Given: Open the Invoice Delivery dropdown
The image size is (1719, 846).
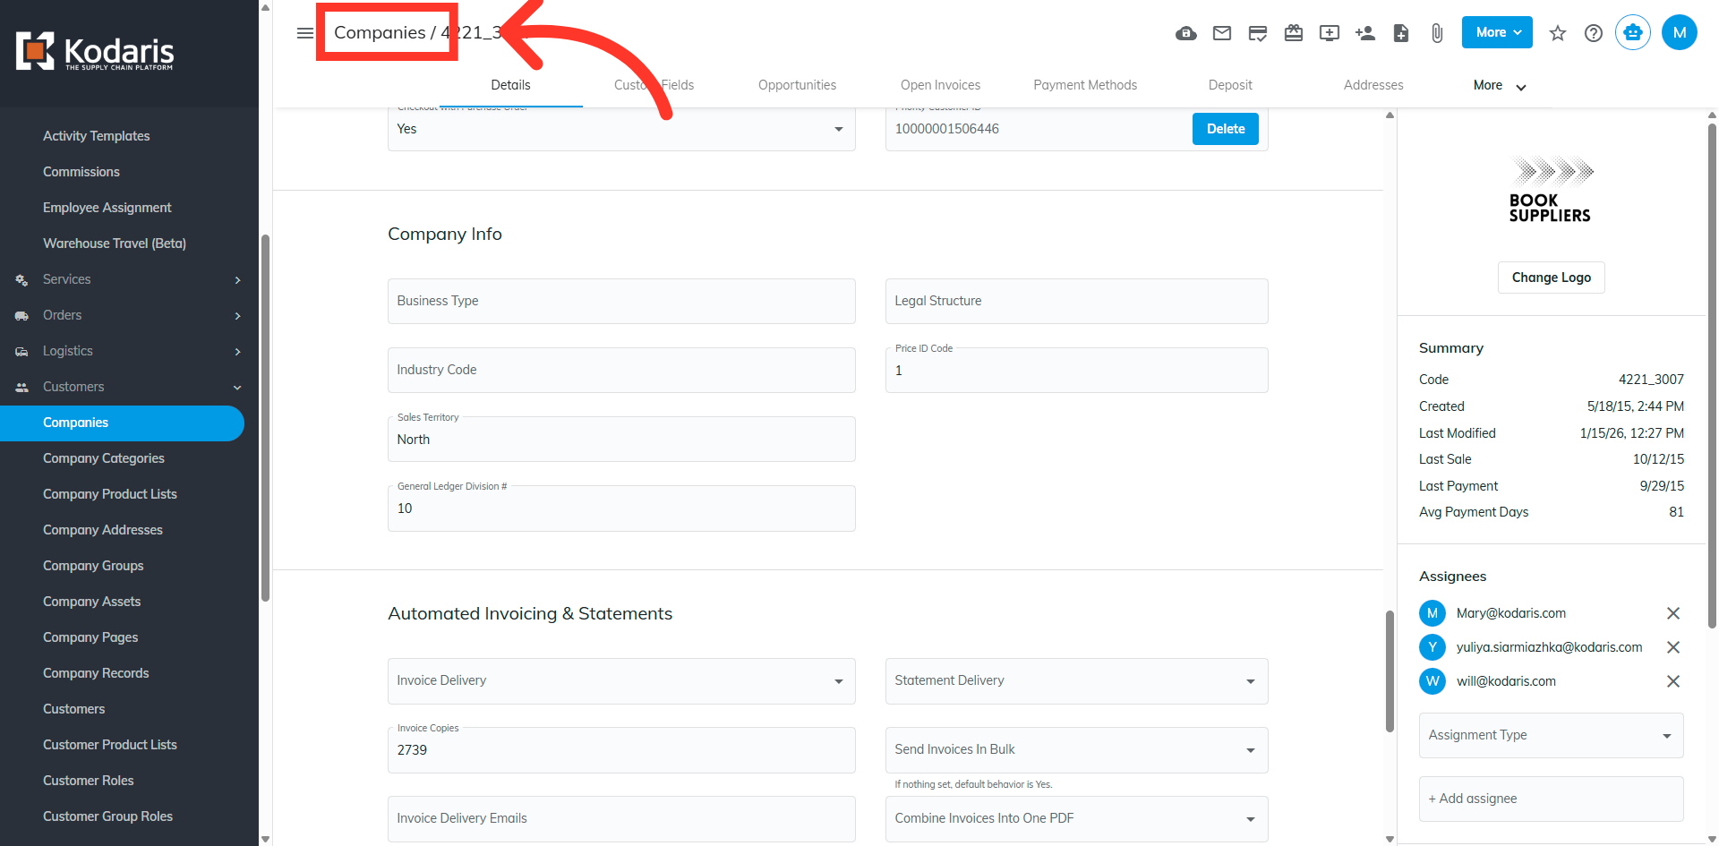Looking at the screenshot, I should [x=621, y=681].
